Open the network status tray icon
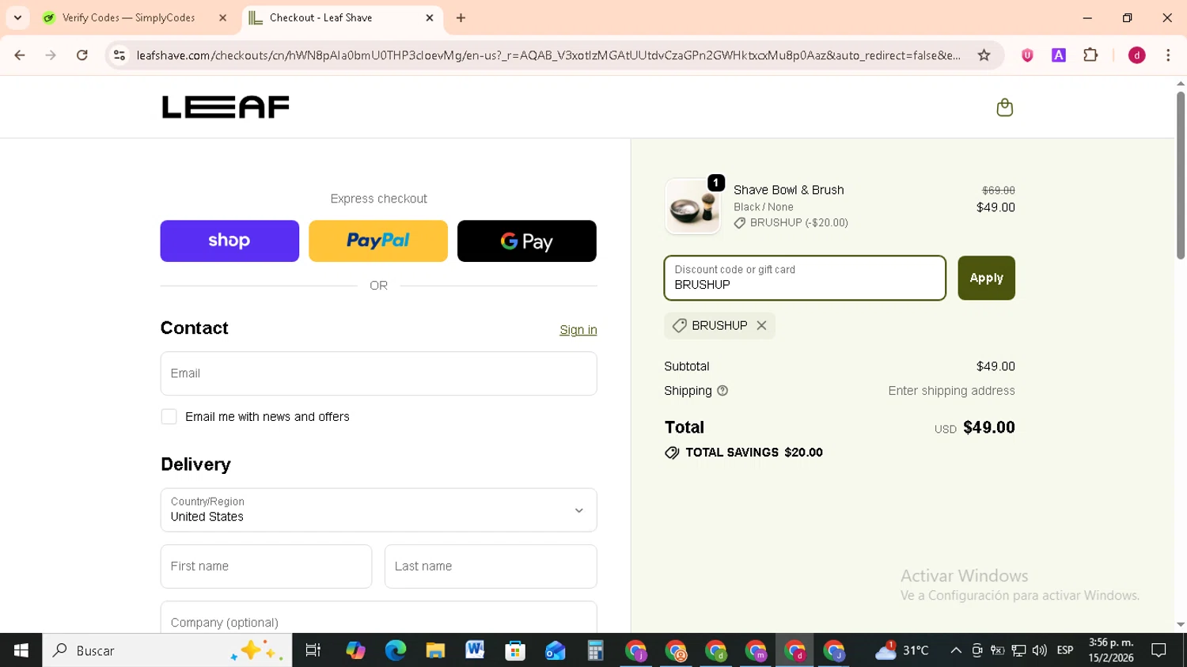Image resolution: width=1187 pixels, height=667 pixels. click(x=1019, y=650)
